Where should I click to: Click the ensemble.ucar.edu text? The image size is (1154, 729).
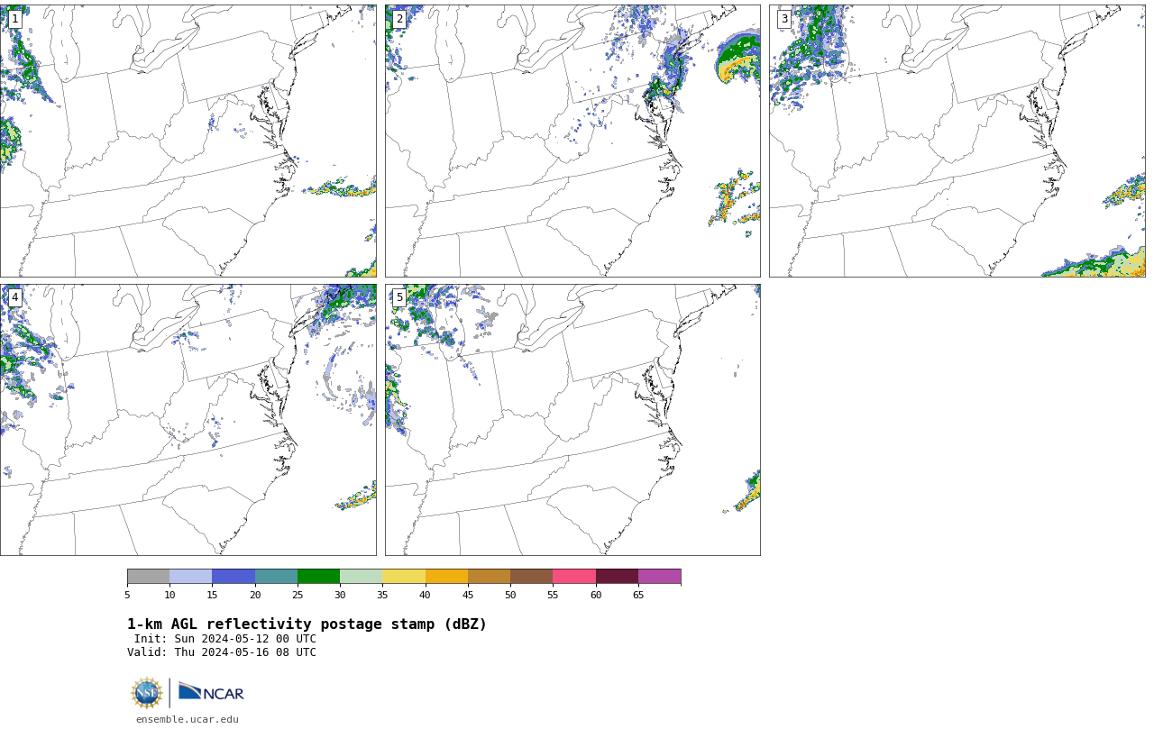tap(188, 719)
